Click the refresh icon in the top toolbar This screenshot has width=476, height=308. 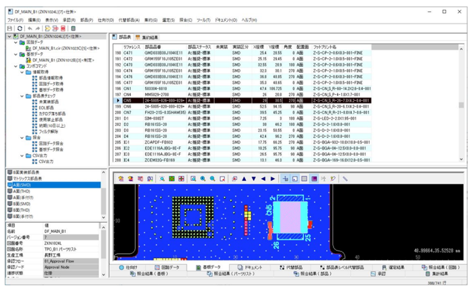pos(19,29)
